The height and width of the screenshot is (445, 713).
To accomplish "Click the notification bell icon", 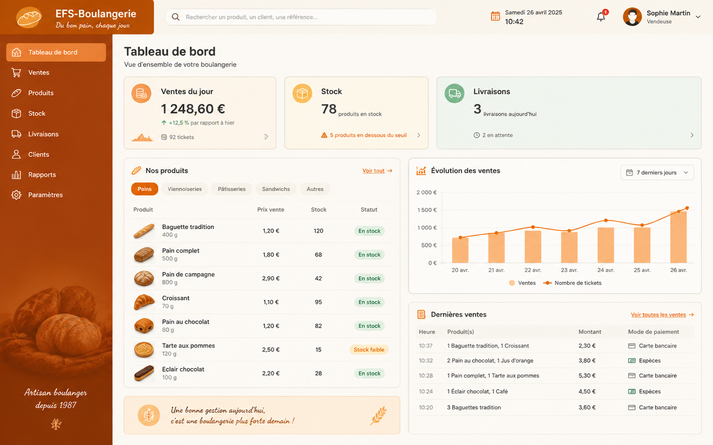I will tap(601, 17).
